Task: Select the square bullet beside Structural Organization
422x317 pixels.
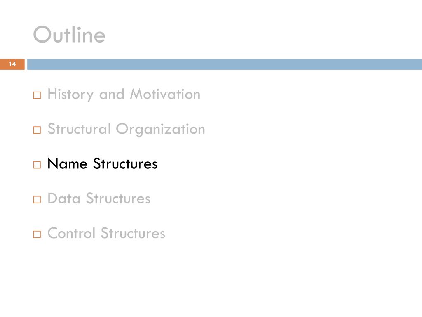Action: (37, 130)
